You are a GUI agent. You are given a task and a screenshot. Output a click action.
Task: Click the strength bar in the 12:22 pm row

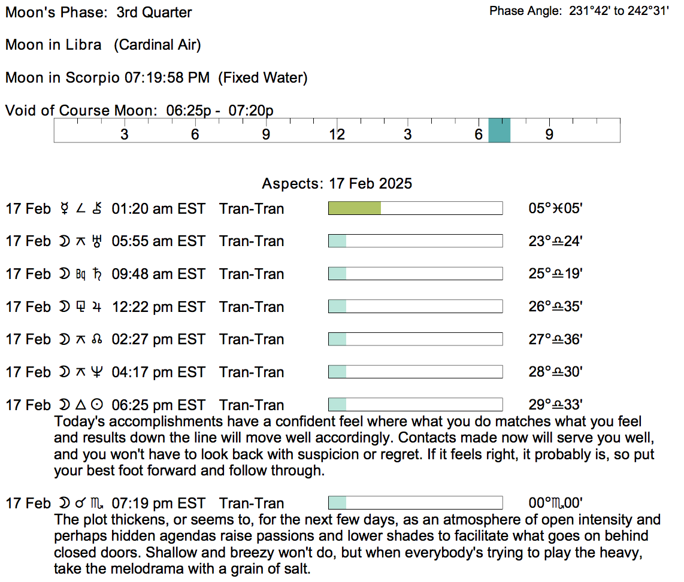414,307
